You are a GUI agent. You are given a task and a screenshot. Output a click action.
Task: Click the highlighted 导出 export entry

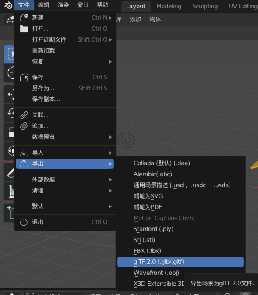65,163
